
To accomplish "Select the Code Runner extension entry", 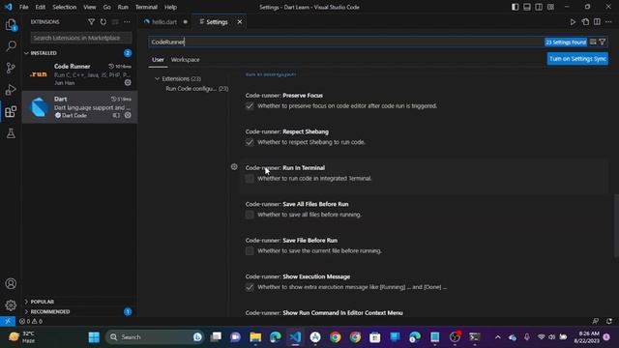I will [79, 74].
